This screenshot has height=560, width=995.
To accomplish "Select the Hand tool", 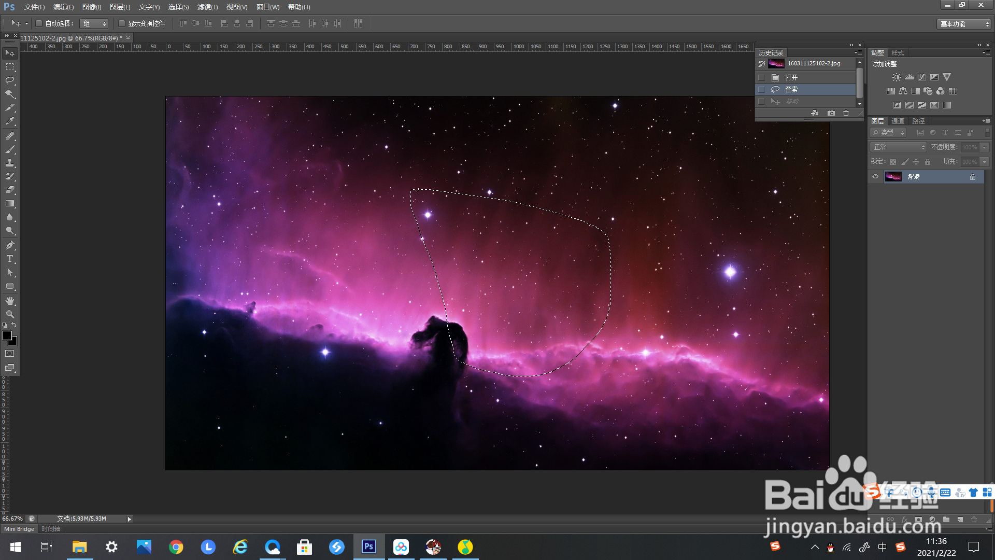I will (10, 301).
